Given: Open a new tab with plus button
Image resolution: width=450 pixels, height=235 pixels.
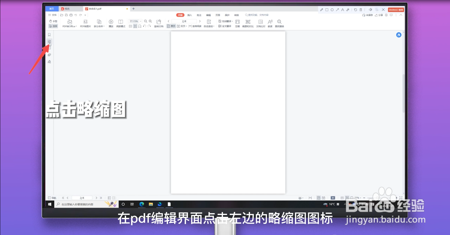Looking at the screenshot, I should click(x=134, y=9).
